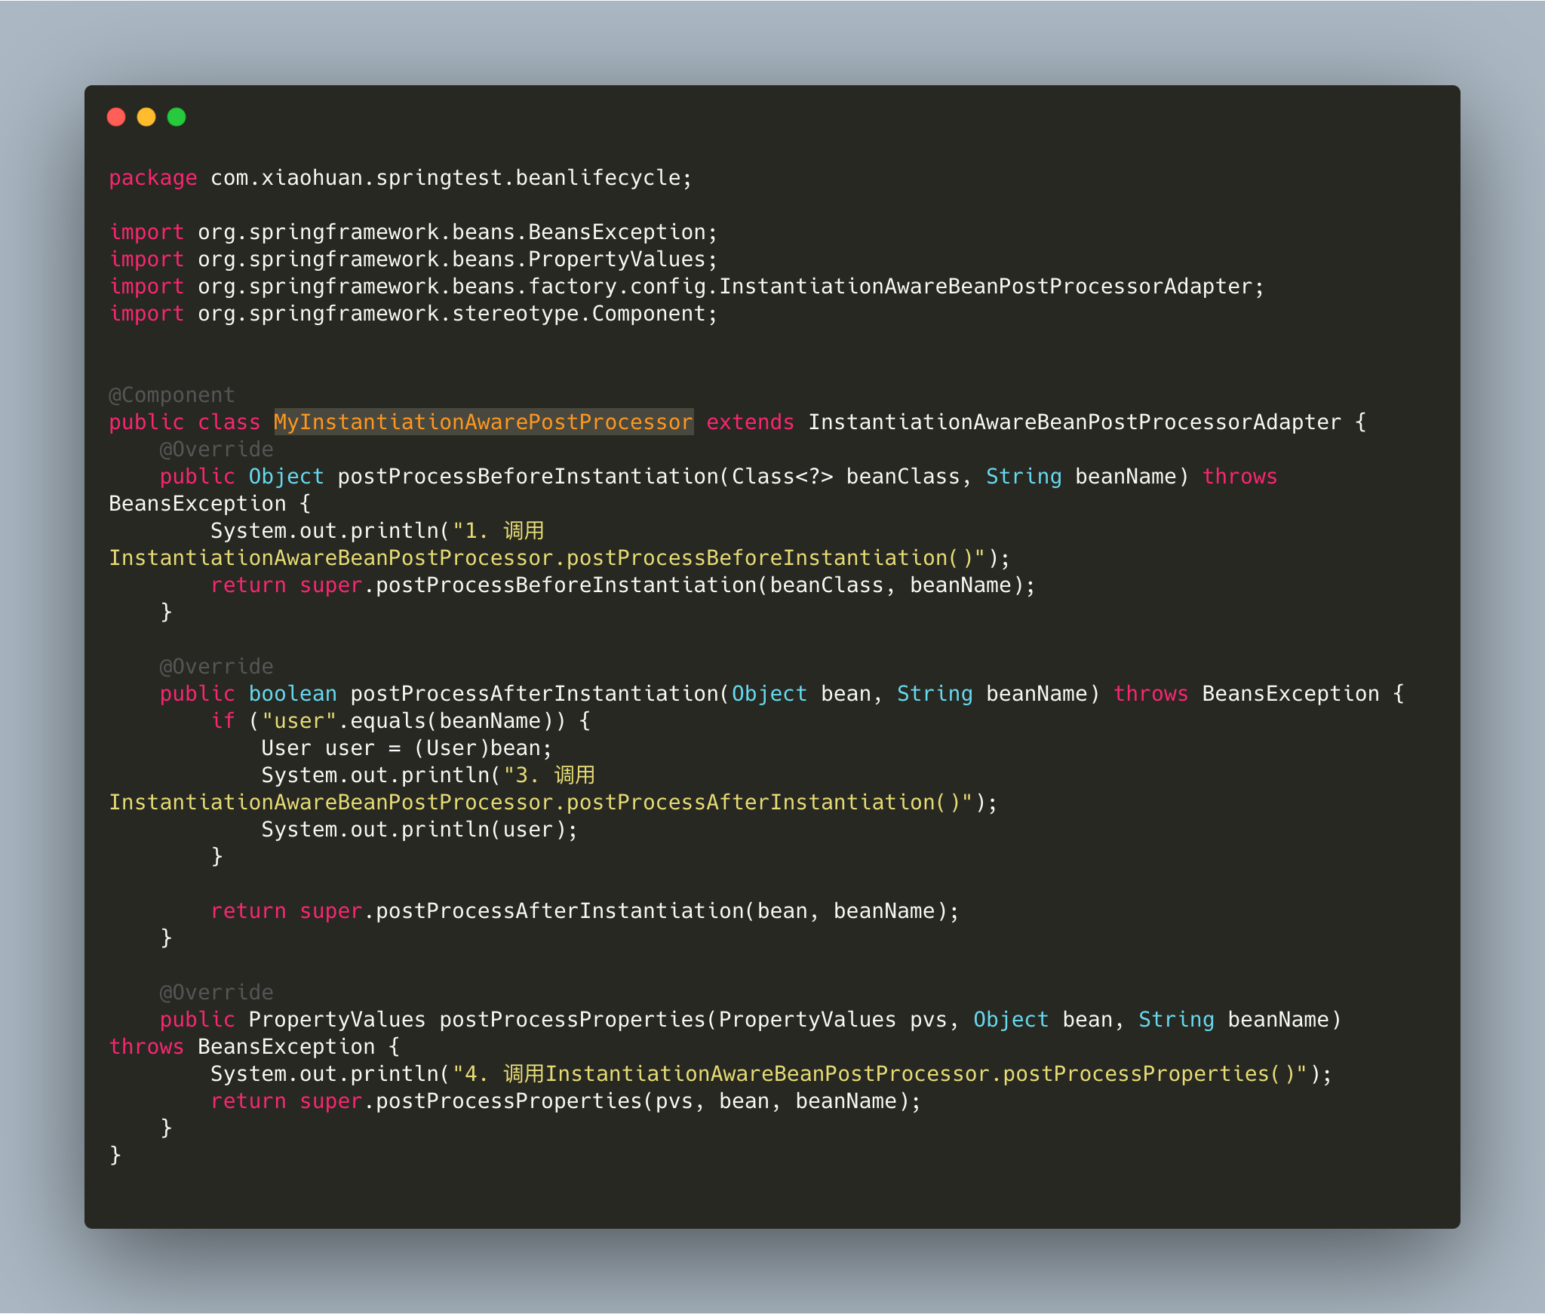The height and width of the screenshot is (1314, 1545).
Task: Click import path "org.springframework.stereotype.Component;"
Action: (x=457, y=314)
